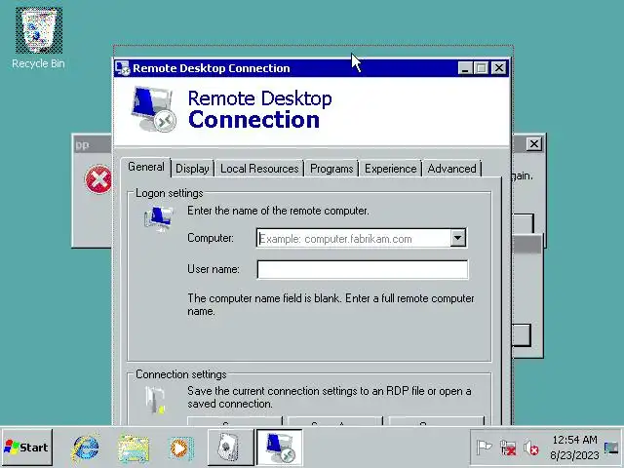
Task: Select the Remote Desktop Connection taskbar button
Action: pos(280,448)
